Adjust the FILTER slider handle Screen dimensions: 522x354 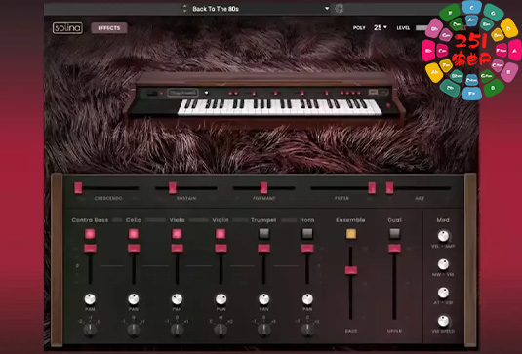coord(372,187)
